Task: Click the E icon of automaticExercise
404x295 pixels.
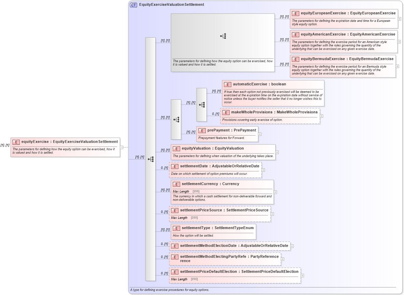Action: click(x=228, y=85)
